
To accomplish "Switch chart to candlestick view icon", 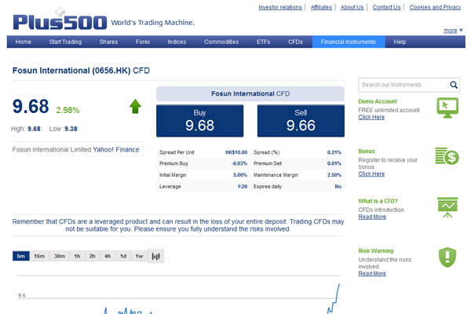I will (x=155, y=257).
